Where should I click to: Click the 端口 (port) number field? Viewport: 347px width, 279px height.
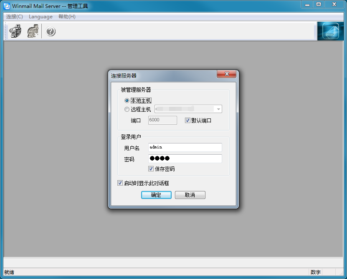[x=162, y=120]
